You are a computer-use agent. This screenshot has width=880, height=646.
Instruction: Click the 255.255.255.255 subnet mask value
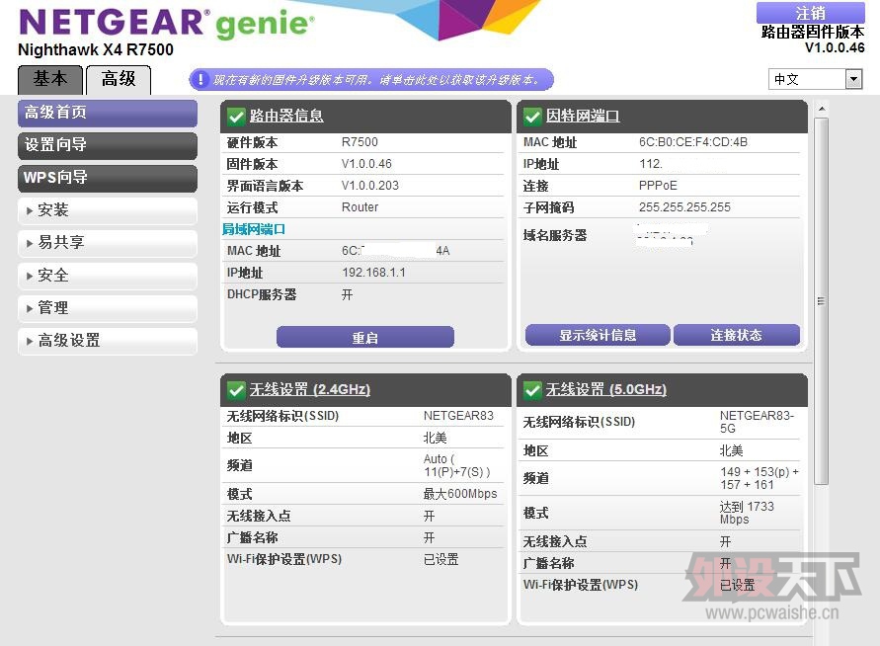[x=684, y=207]
